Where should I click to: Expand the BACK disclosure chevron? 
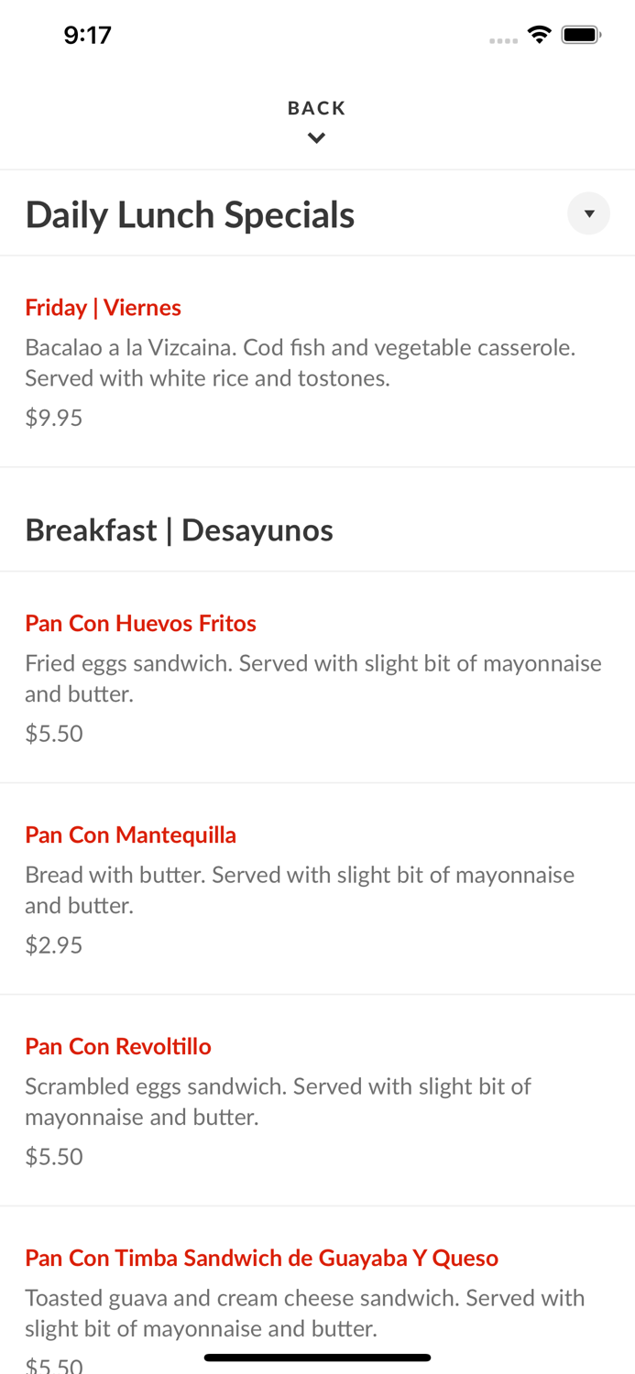317,136
